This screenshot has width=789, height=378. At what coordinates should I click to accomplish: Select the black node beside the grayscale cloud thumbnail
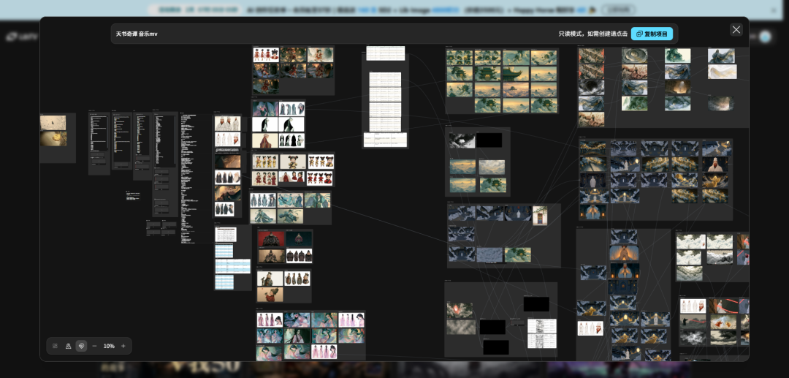point(489,140)
